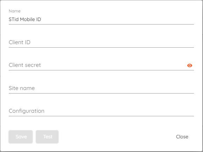This screenshot has width=203, height=152.
Task: Place cursor after STid Mobile ID text
Action: 42,19
